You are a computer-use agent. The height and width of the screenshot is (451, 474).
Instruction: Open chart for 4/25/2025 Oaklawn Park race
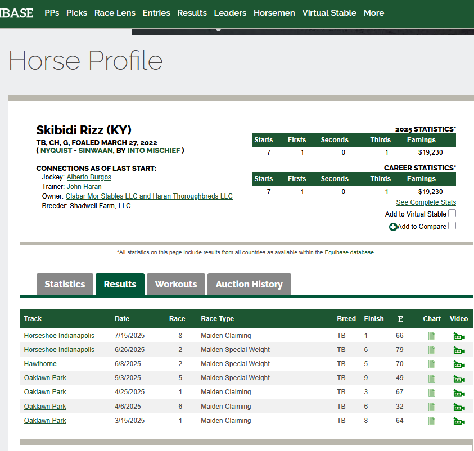[432, 393]
